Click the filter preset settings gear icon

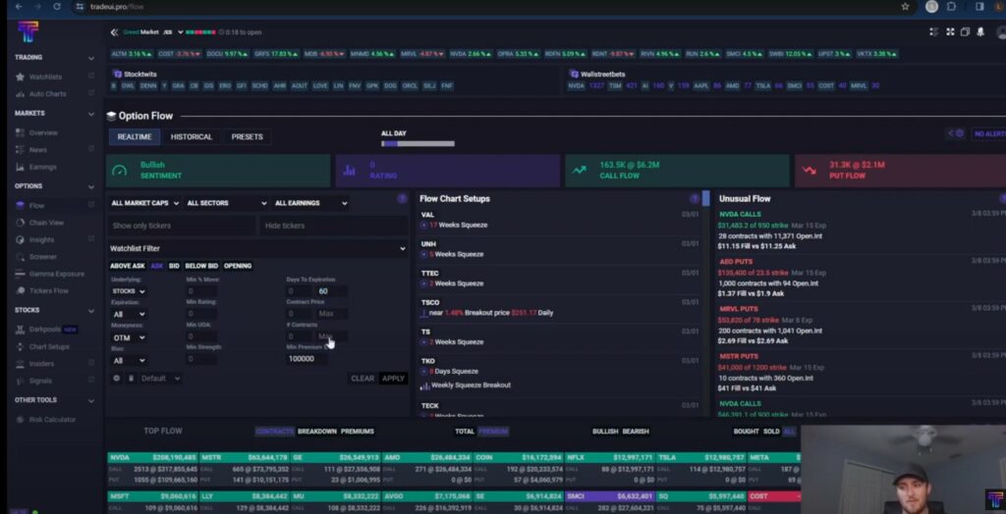pos(116,378)
